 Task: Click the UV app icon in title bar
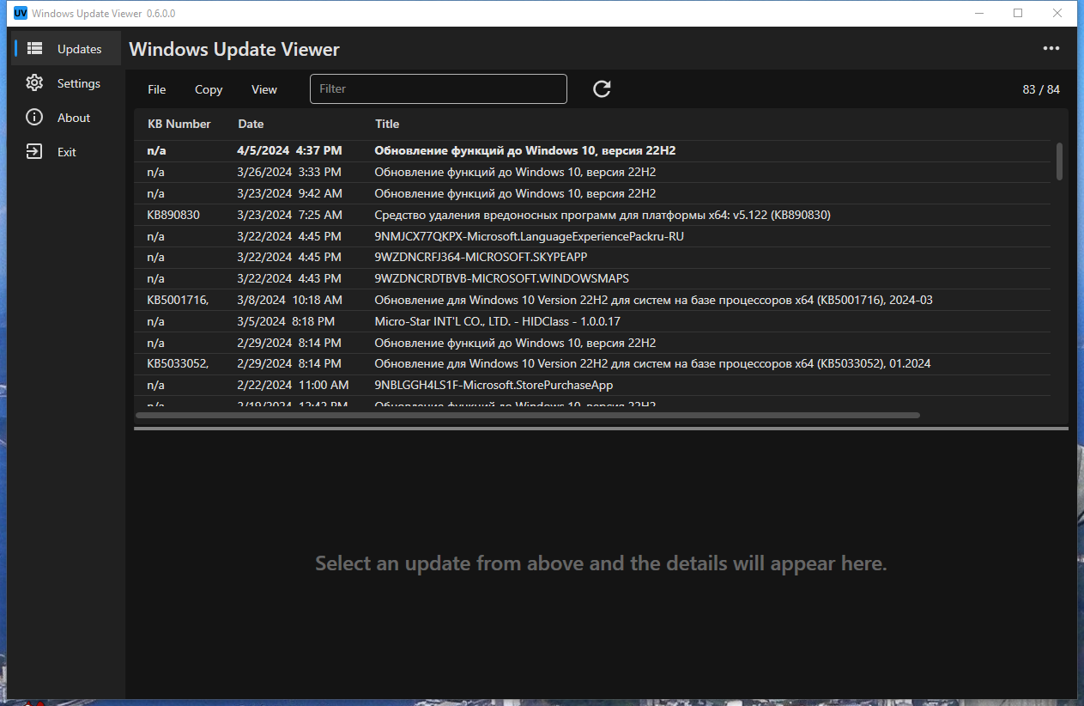(21, 13)
